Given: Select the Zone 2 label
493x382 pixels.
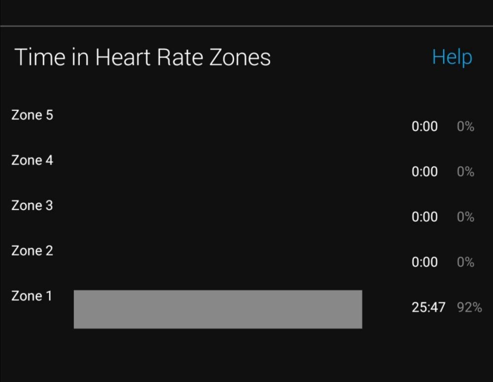Looking at the screenshot, I should [x=32, y=251].
